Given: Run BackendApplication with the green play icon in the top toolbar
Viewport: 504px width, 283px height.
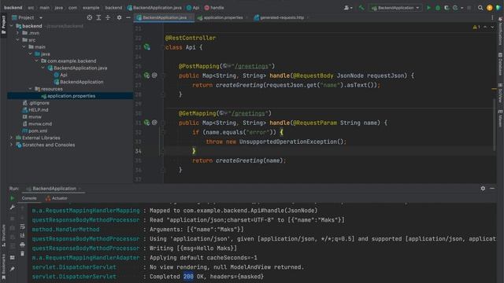Looking at the screenshot, I should coord(428,8).
